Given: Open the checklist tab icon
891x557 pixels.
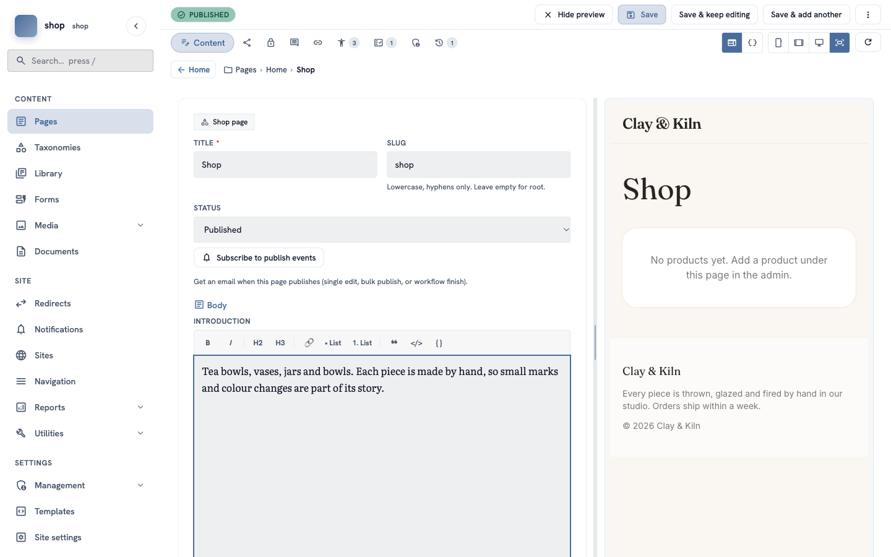Looking at the screenshot, I should pyautogui.click(x=385, y=43).
